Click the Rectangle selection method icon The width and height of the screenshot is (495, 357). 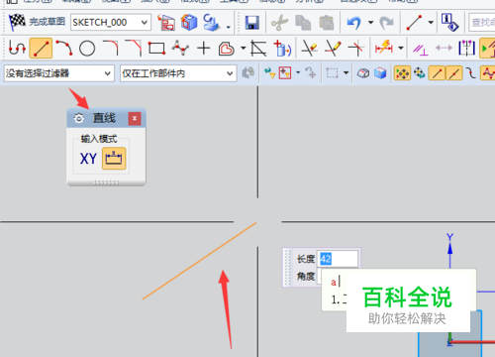[332, 73]
